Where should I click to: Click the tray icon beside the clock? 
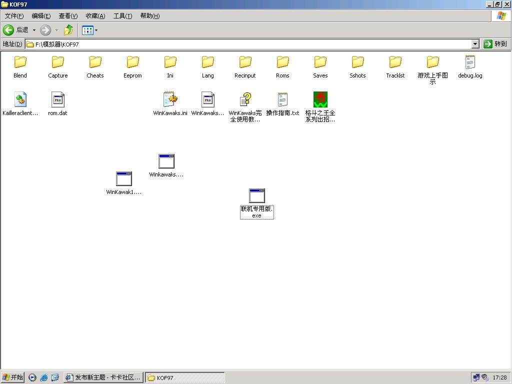point(485,377)
